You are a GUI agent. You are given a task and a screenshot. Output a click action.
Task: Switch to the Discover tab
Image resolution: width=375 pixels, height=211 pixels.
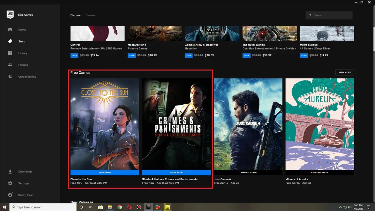76,15
